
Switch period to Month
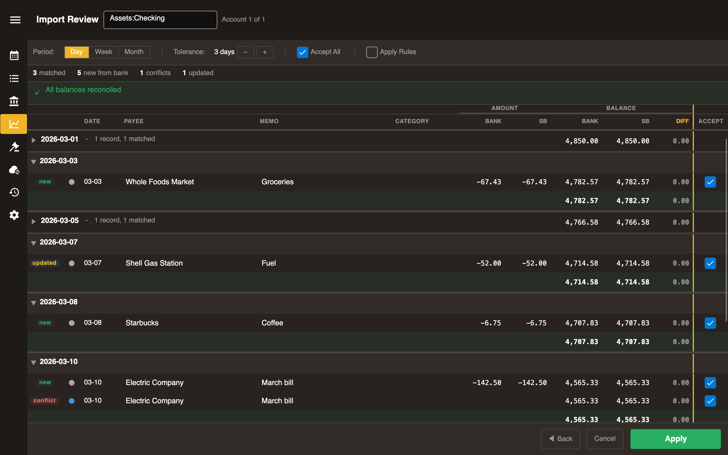(x=134, y=52)
